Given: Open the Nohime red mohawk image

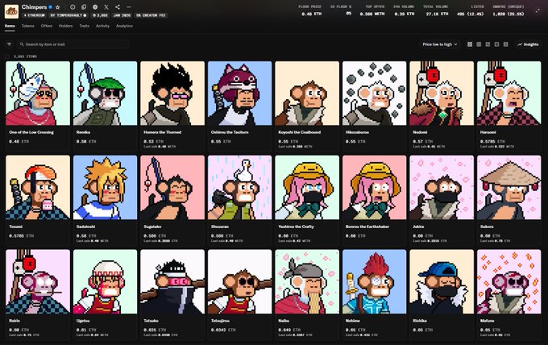Looking at the screenshot, I should point(374,282).
